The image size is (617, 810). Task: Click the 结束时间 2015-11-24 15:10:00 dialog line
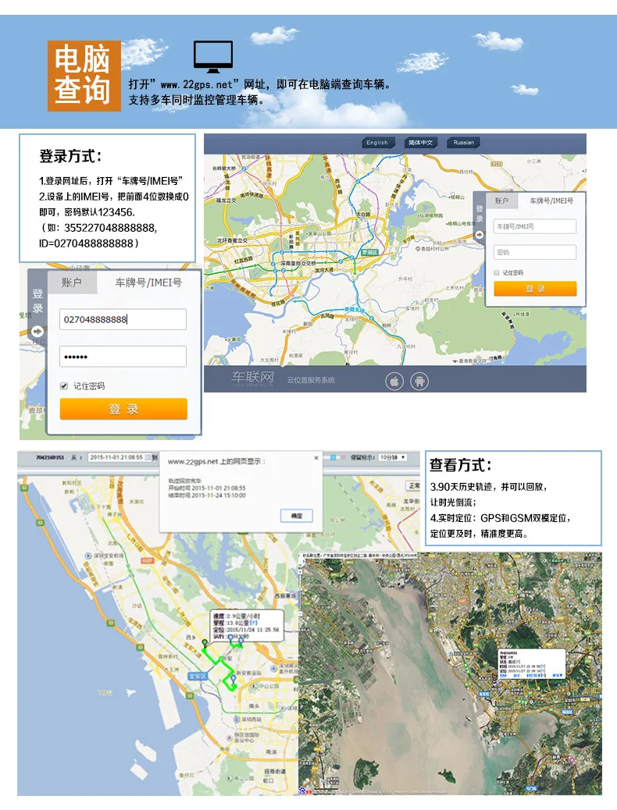tap(207, 496)
